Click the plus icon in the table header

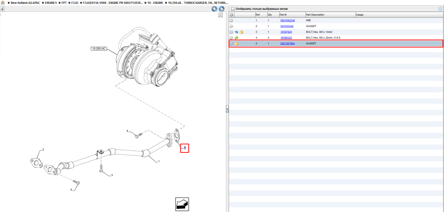[x=231, y=15]
